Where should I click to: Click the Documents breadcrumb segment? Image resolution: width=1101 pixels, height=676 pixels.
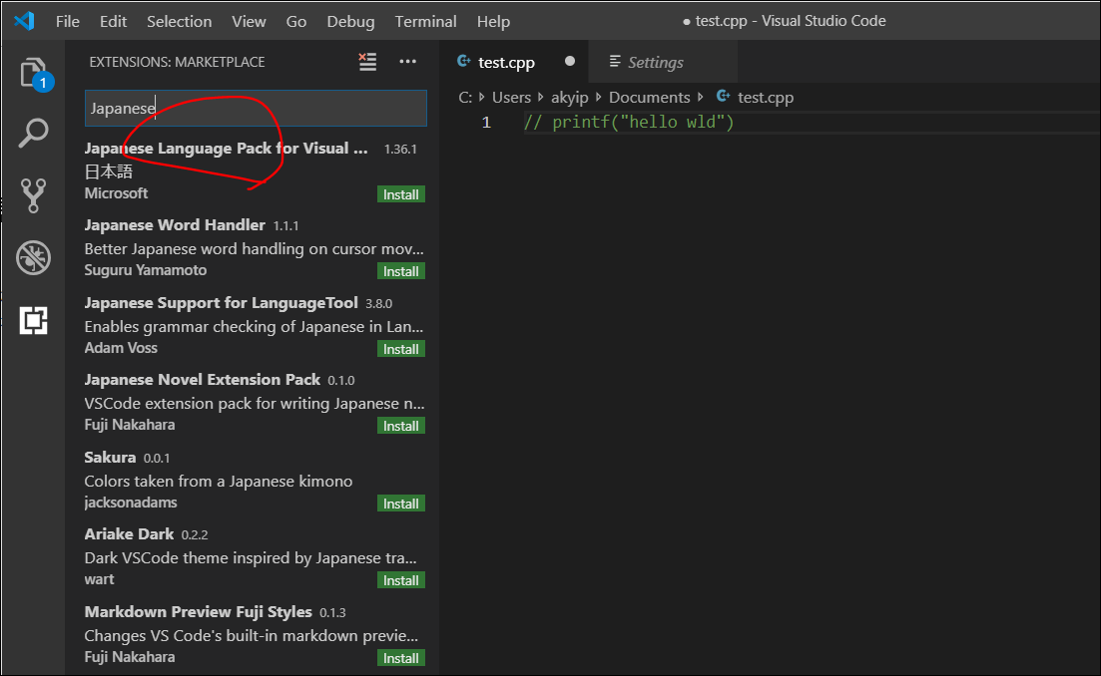(x=650, y=97)
